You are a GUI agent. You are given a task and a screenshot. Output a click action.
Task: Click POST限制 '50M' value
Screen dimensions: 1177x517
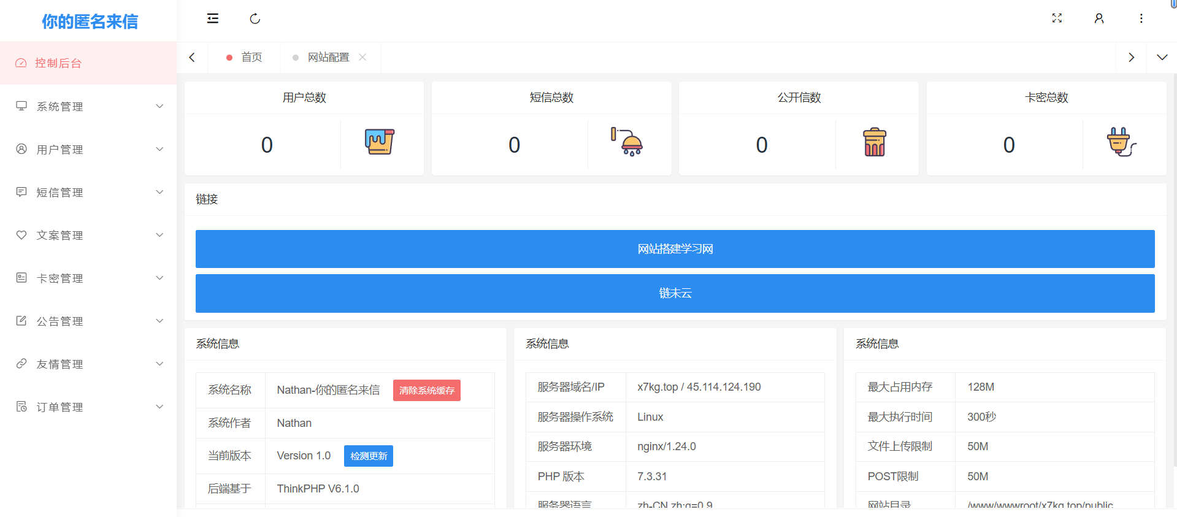[x=978, y=477]
